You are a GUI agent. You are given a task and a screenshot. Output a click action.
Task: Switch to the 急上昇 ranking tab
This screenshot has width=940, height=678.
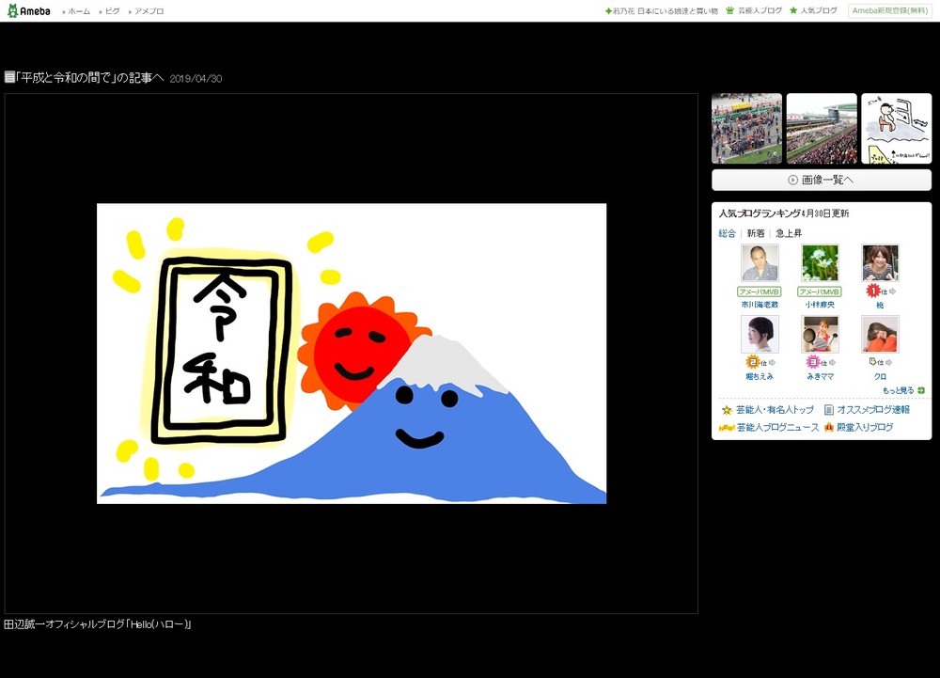click(x=789, y=233)
